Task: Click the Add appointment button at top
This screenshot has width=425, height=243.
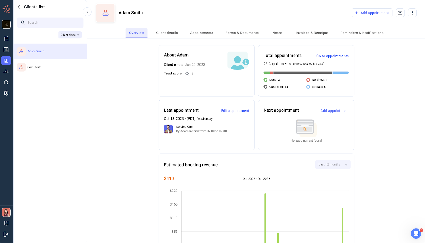Action: point(372,13)
